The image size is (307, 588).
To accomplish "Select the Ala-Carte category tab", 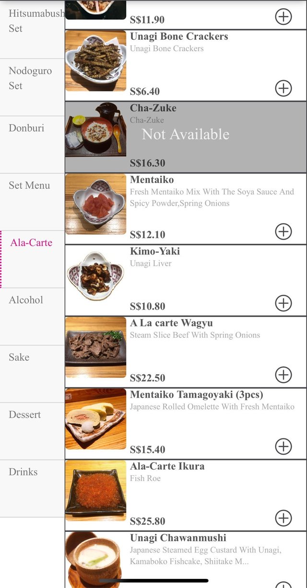I will click(32, 242).
